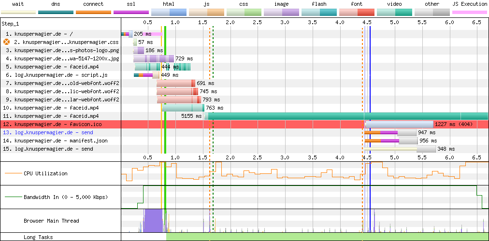
Task: Click the flash legend color swatch
Action: coord(319,12)
